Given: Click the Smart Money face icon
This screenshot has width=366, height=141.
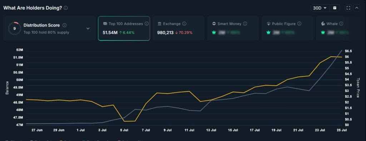Looking at the screenshot, I should (x=214, y=24).
